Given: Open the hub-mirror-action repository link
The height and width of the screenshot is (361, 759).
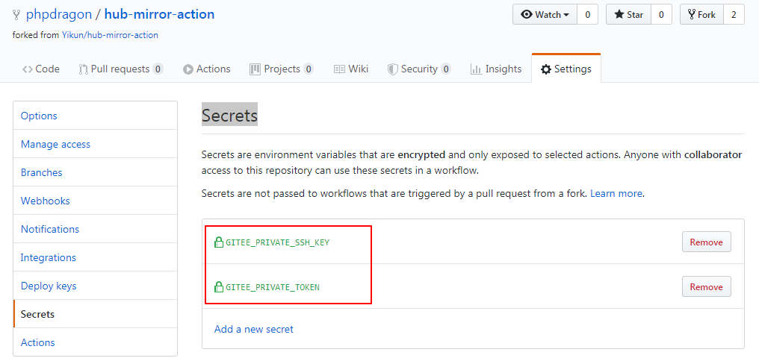Looking at the screenshot, I should pos(159,14).
